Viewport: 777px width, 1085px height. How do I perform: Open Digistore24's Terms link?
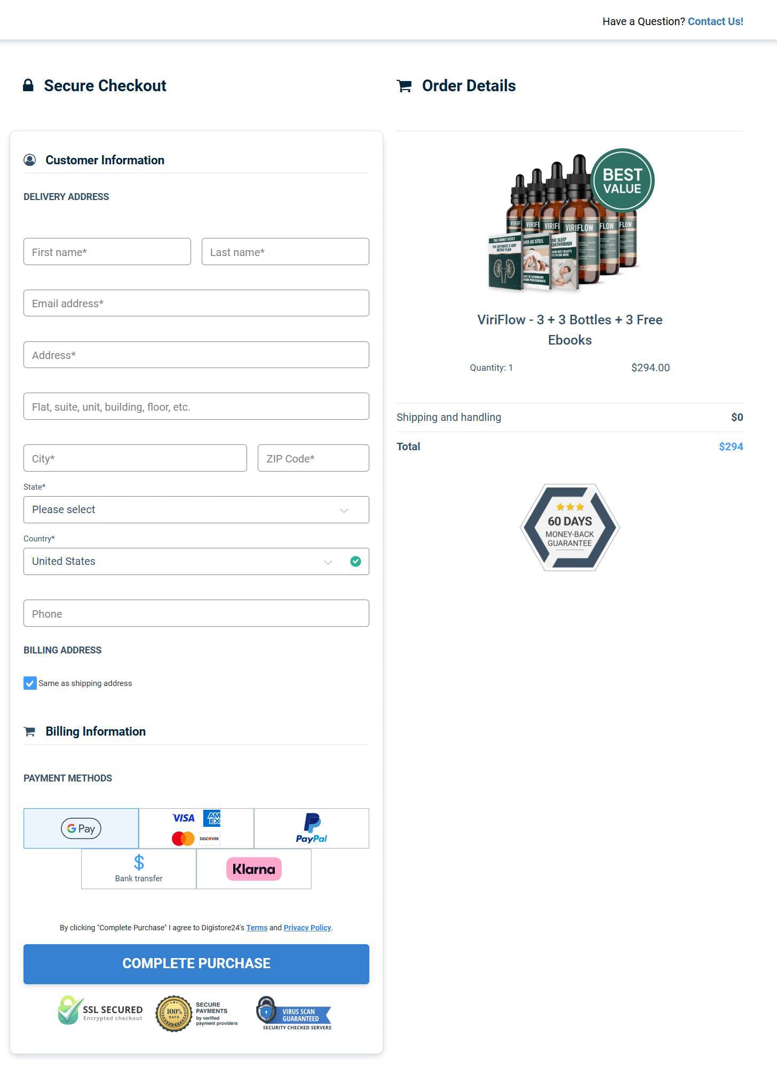pyautogui.click(x=257, y=928)
